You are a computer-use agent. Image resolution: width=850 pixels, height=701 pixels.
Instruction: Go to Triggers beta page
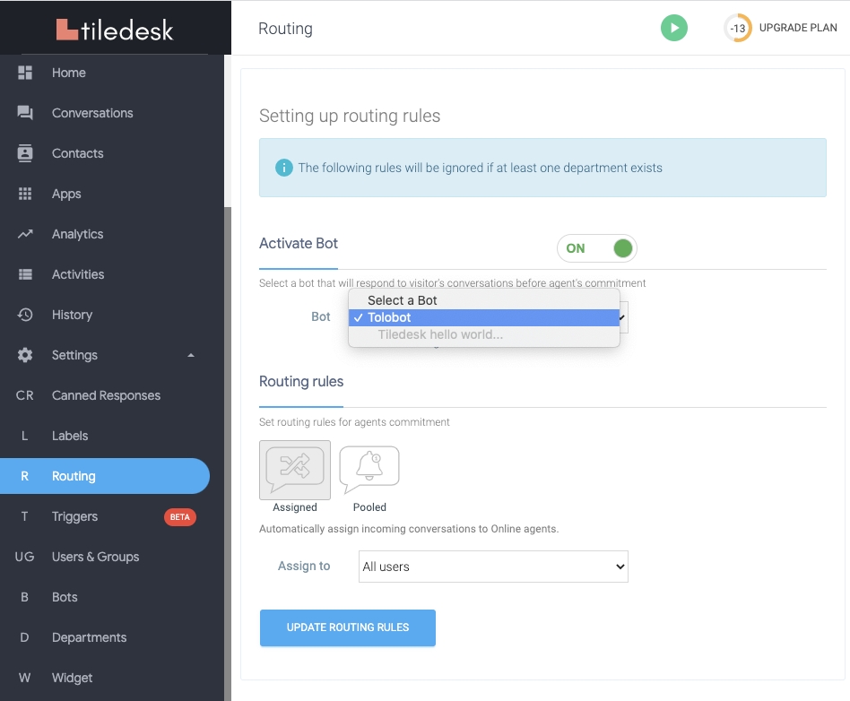coord(74,516)
